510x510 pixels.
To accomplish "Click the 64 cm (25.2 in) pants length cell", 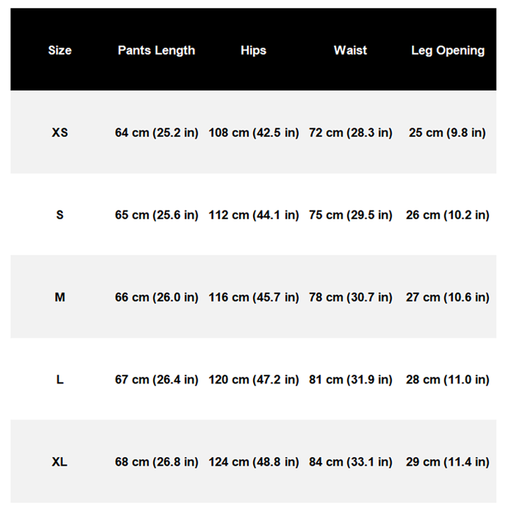I will pyautogui.click(x=157, y=133).
